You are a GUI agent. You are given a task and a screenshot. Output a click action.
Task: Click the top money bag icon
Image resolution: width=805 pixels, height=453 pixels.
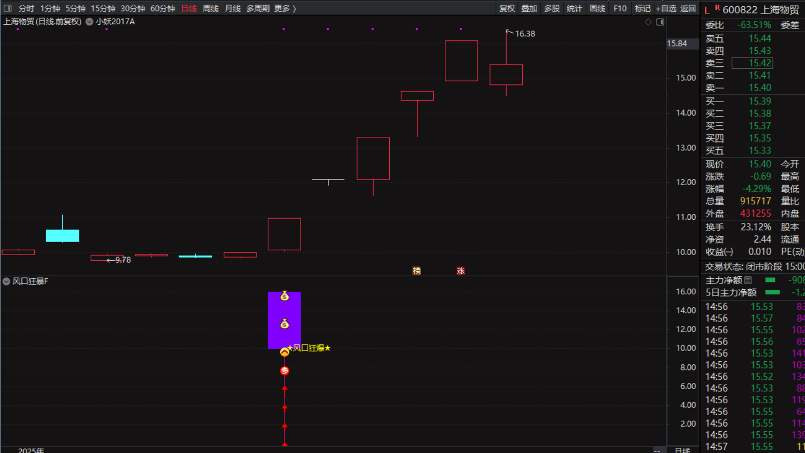click(284, 296)
